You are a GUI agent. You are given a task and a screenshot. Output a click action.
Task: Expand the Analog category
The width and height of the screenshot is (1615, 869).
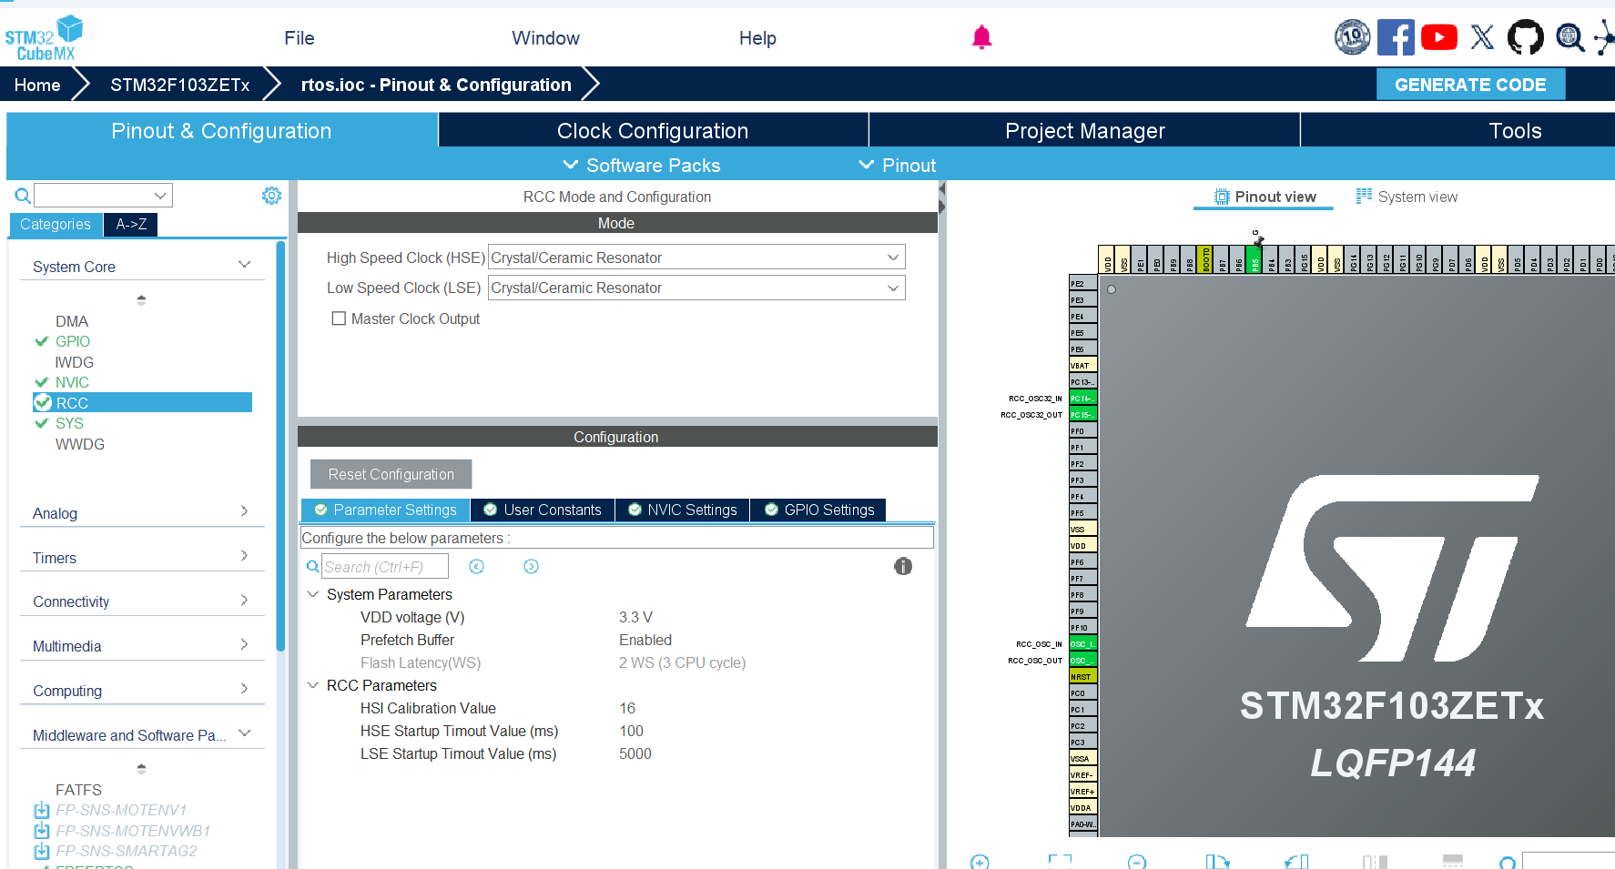pyautogui.click(x=244, y=511)
